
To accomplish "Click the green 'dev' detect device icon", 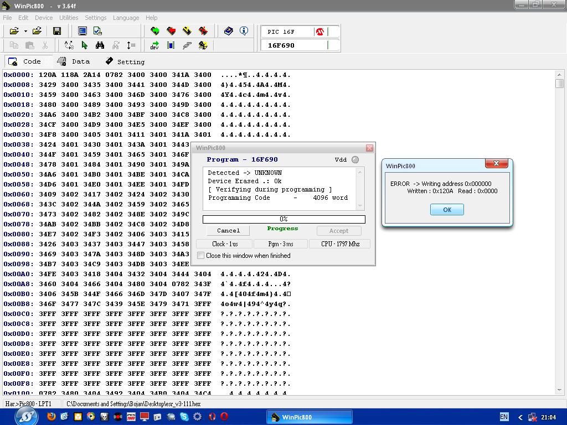I will click(x=155, y=45).
